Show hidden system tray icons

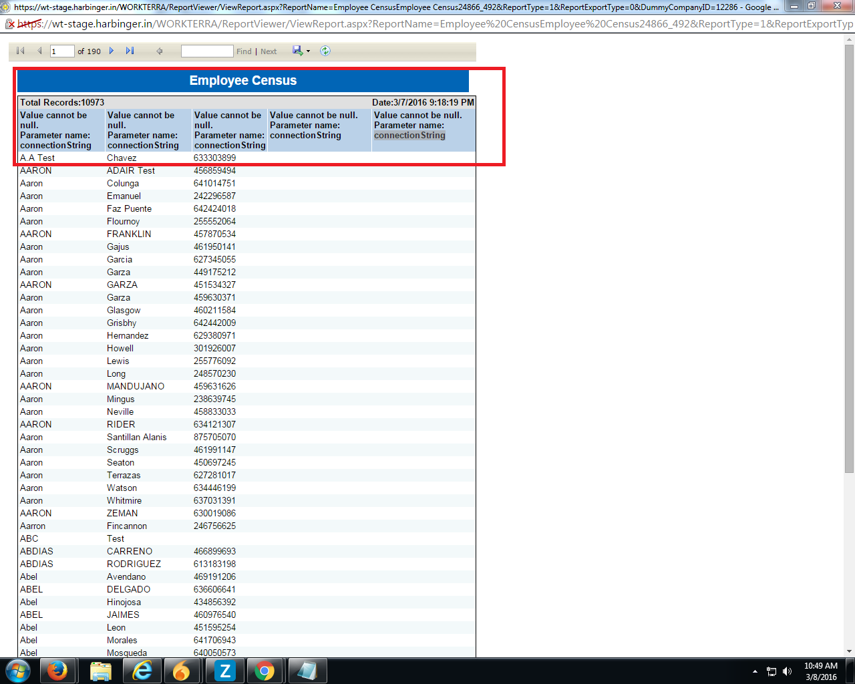755,671
